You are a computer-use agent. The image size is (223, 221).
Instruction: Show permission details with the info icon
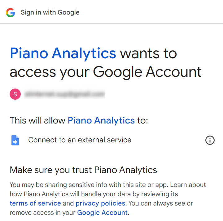coord(210,140)
